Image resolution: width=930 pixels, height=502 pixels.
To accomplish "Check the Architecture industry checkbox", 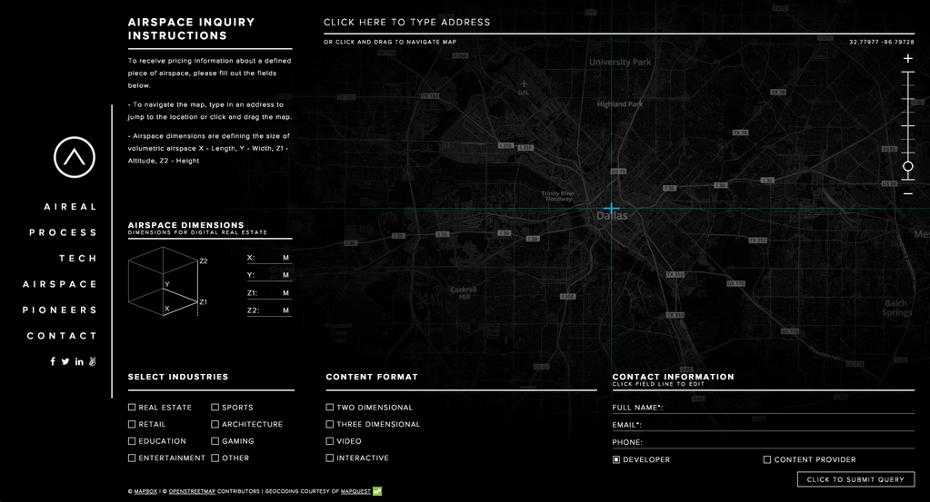I will click(x=215, y=424).
